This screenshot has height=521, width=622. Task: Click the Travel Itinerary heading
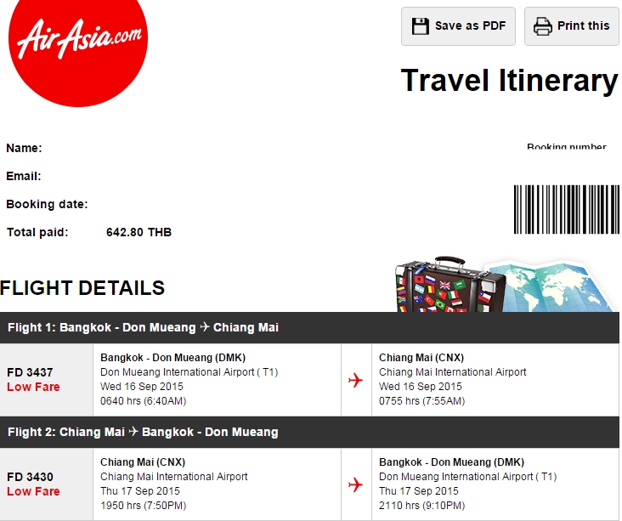(x=509, y=81)
